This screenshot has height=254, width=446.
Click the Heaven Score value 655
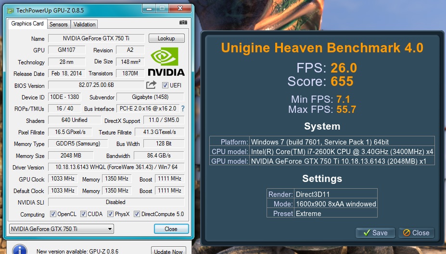point(342,82)
